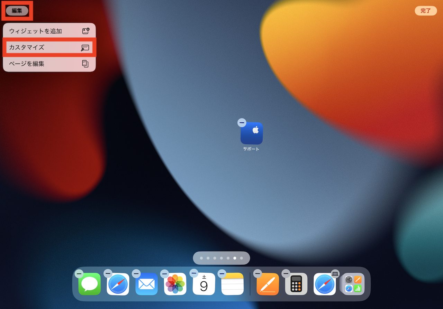443x309 pixels.
Task: Remove サポート app via its minus badge
Action: 242,123
